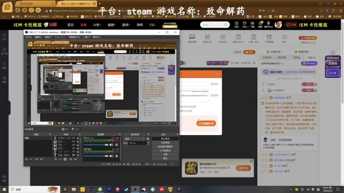Toggle lock of the microphone input source
This screenshot has height=193, width=344.
[x=78, y=138]
